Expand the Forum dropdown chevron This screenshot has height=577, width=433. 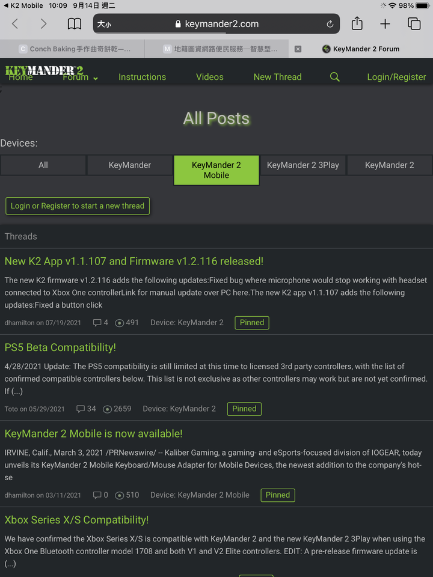tap(96, 78)
